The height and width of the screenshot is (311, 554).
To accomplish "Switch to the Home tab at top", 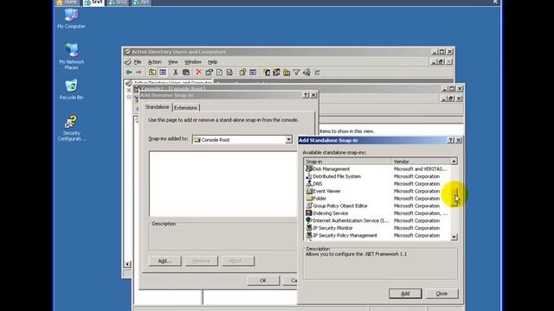I will (x=68, y=3).
